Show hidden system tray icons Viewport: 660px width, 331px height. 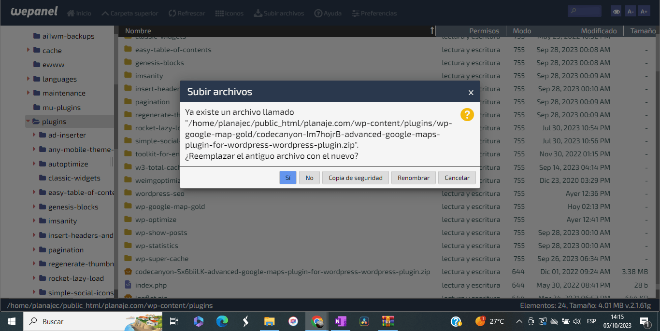tap(519, 321)
